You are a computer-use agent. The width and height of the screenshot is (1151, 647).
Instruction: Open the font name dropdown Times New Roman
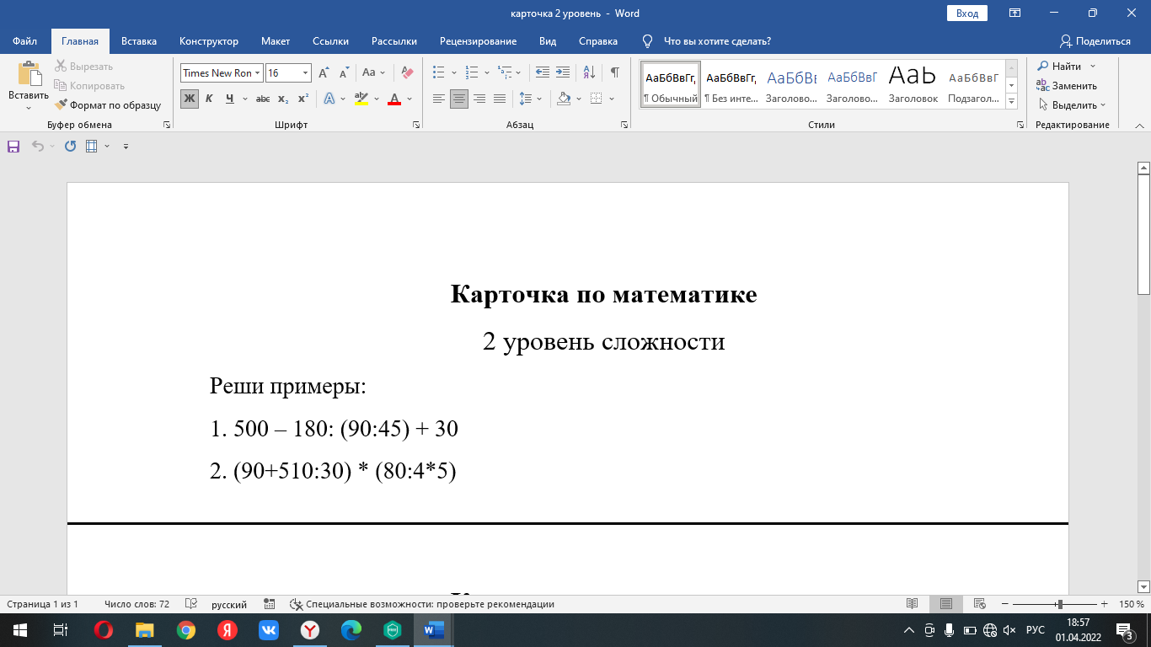(259, 73)
